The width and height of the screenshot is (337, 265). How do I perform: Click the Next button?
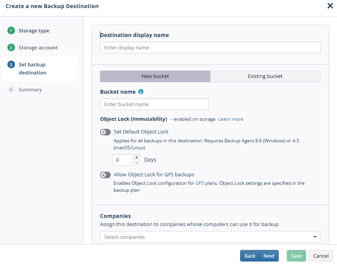click(x=269, y=256)
